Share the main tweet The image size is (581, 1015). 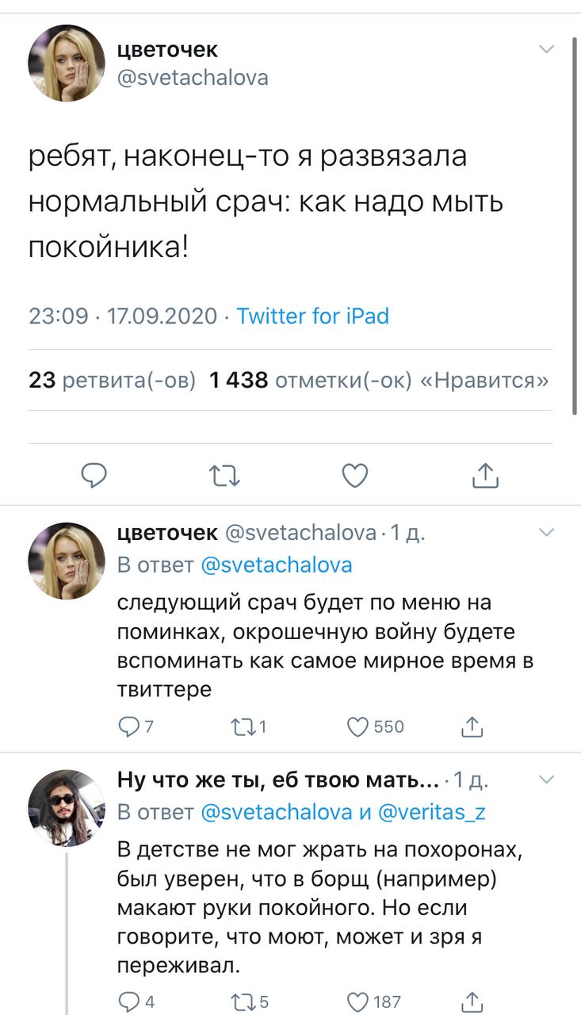coord(484,475)
